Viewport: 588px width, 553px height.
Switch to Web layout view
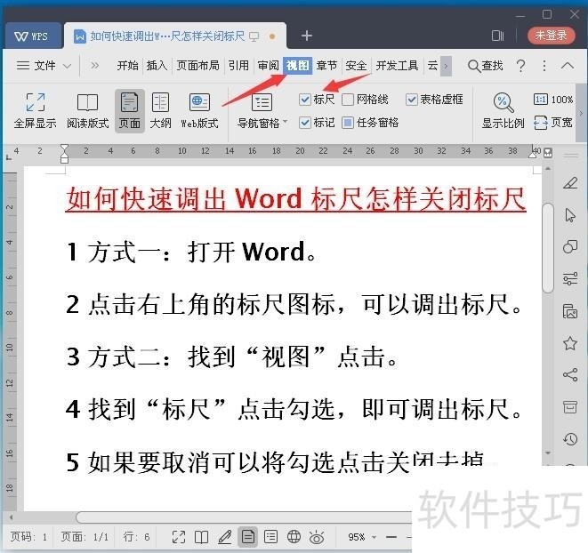click(199, 110)
